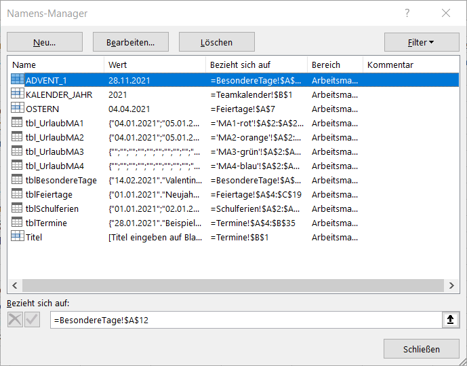This screenshot has width=467, height=366.
Task: Click the OSTERN defined name icon
Action: point(18,109)
